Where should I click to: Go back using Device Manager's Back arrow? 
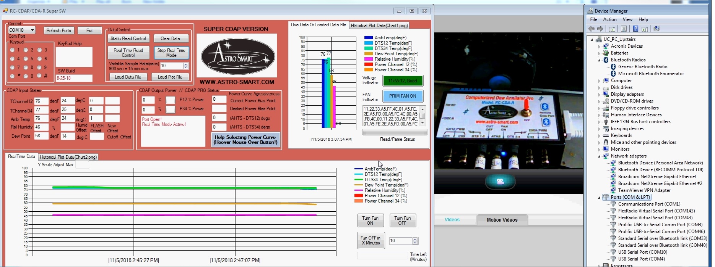[x=591, y=29]
